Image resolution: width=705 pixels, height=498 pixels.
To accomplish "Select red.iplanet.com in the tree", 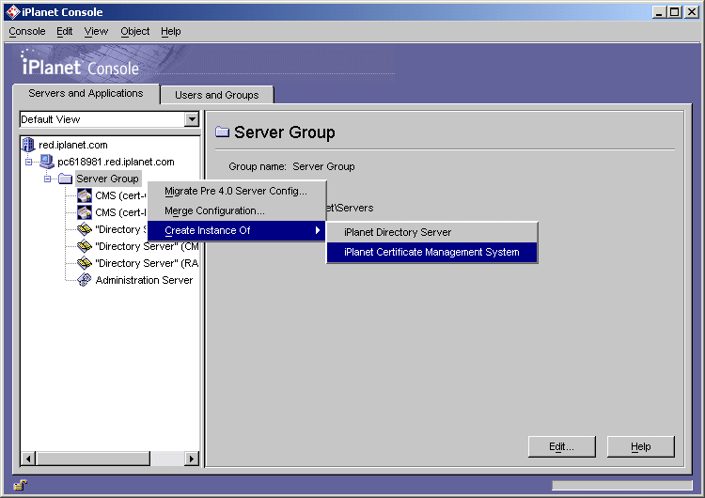I will tap(72, 145).
